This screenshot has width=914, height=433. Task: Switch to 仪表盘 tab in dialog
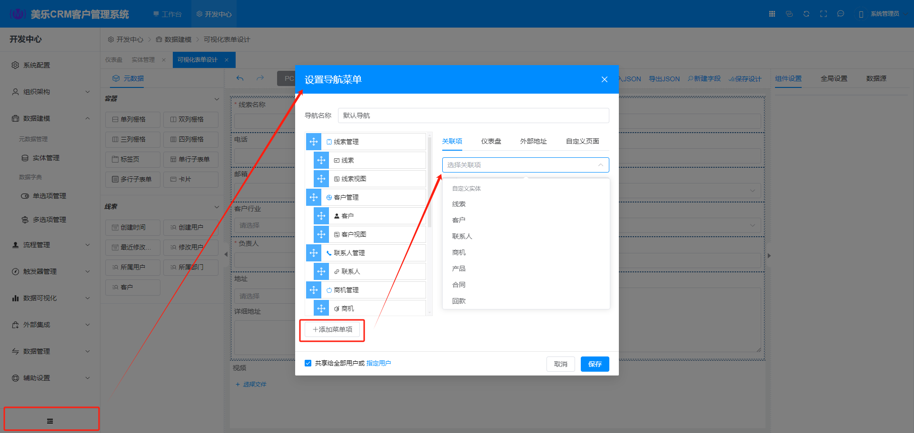pyautogui.click(x=491, y=141)
